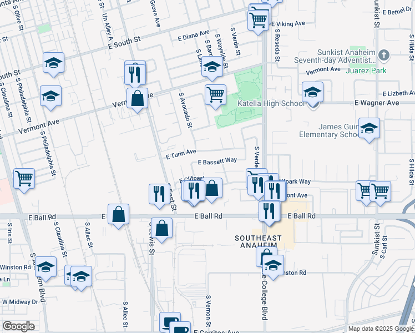The width and height of the screenshot is (415, 333).
Task: Click the E Bassett Way street label
Action: point(217,161)
